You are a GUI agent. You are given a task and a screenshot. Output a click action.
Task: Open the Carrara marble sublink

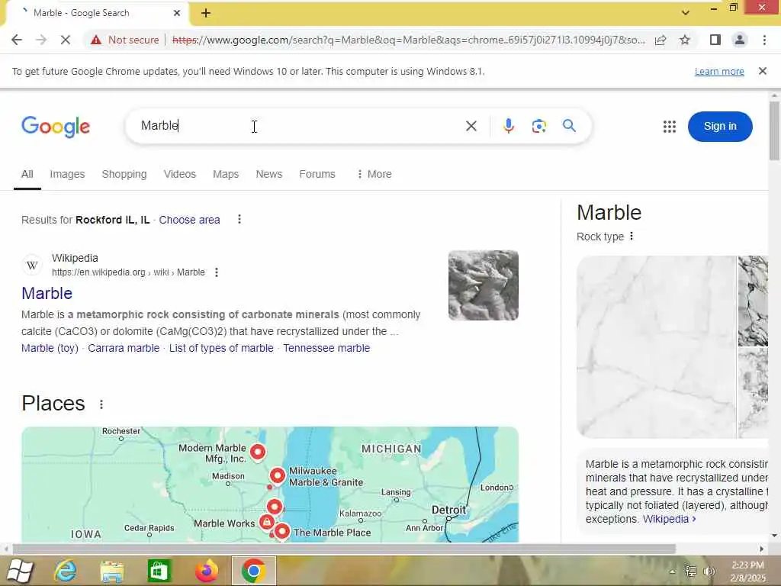click(124, 348)
